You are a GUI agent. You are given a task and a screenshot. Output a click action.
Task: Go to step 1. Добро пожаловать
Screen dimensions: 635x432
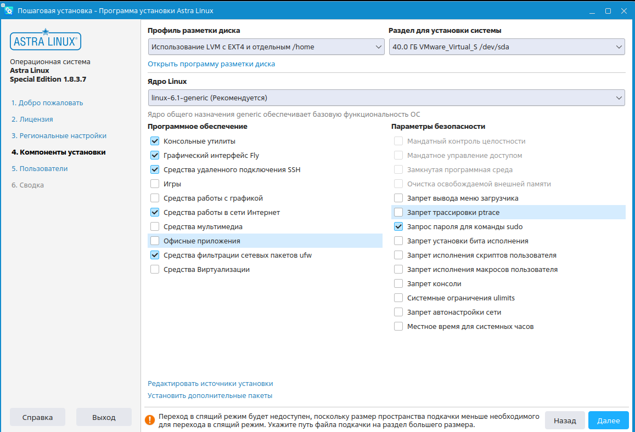click(x=47, y=103)
